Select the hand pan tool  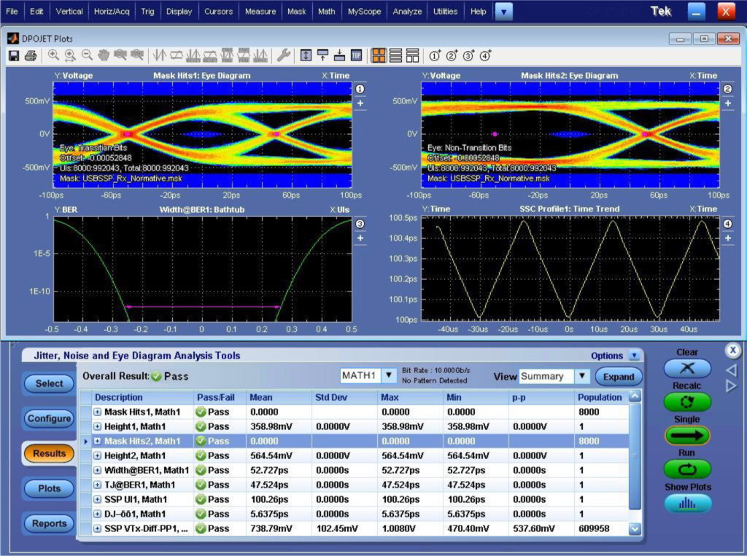[x=104, y=55]
